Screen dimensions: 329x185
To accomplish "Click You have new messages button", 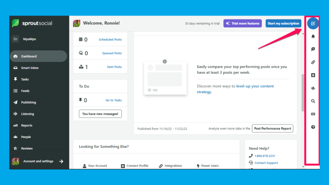I will tap(100, 114).
